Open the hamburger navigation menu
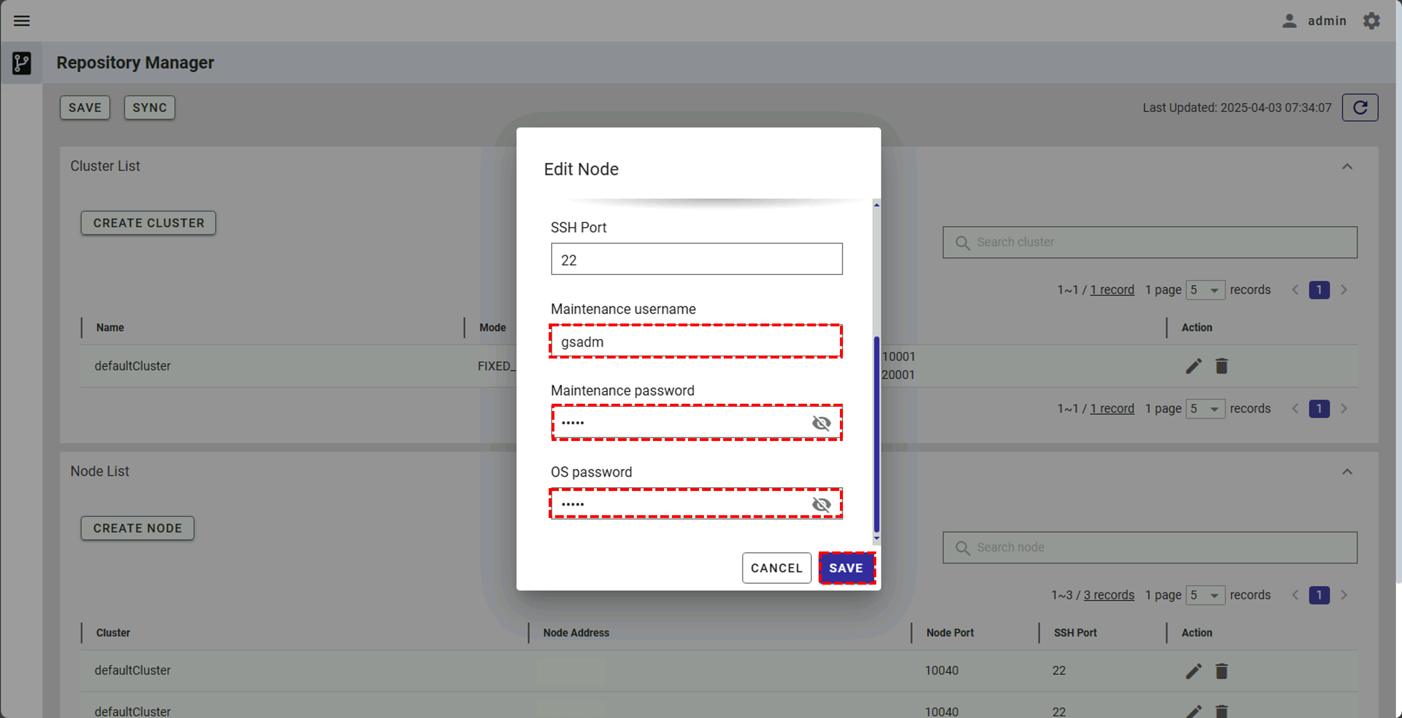The height and width of the screenshot is (718, 1402). click(21, 21)
